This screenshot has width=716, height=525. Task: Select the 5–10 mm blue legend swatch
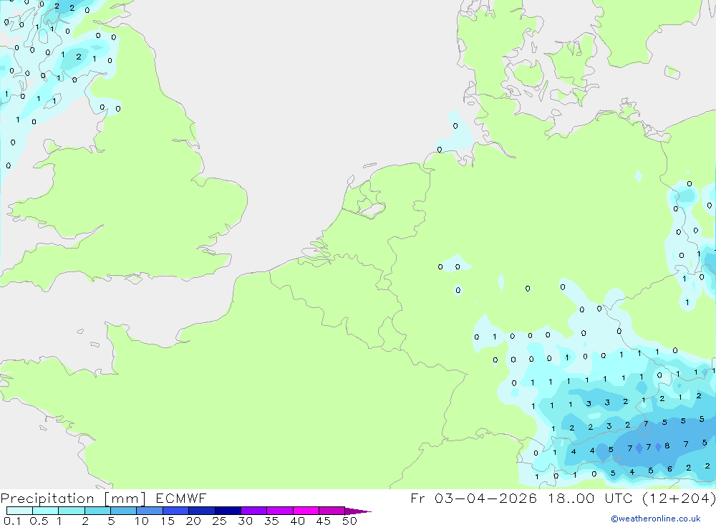[124, 511]
